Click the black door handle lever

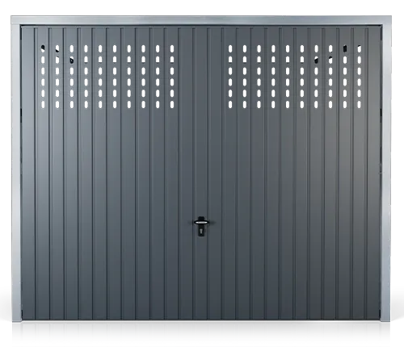coord(201,222)
